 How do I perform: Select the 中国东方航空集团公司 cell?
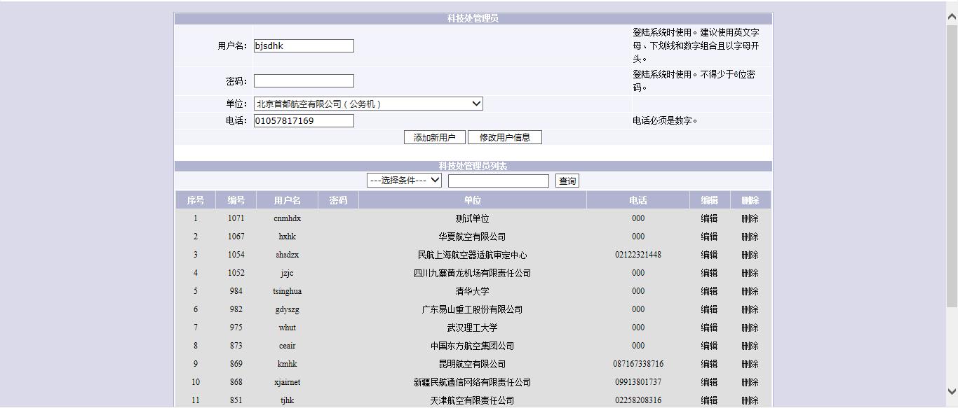click(x=473, y=346)
